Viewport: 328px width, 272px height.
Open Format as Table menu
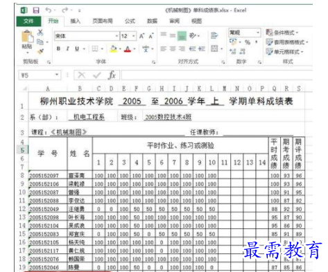(x=287, y=42)
